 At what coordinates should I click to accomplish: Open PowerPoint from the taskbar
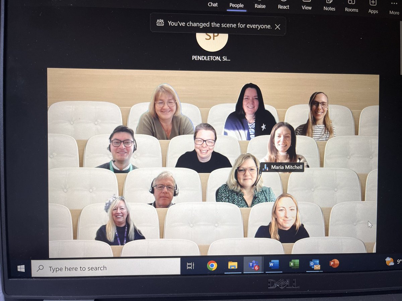point(334,264)
